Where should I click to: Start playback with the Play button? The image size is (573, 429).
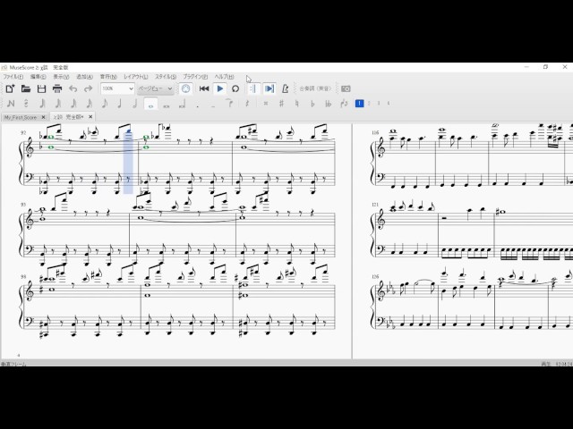click(x=220, y=88)
